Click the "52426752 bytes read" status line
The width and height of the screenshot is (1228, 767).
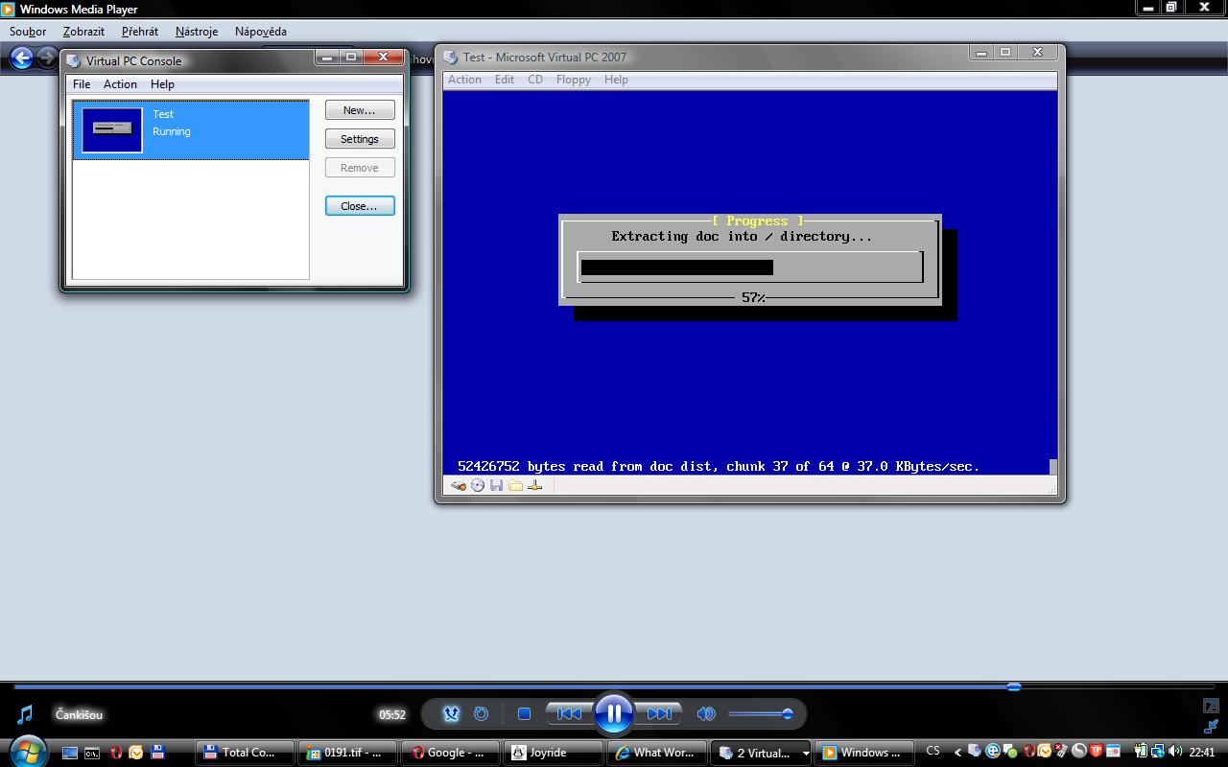click(719, 466)
